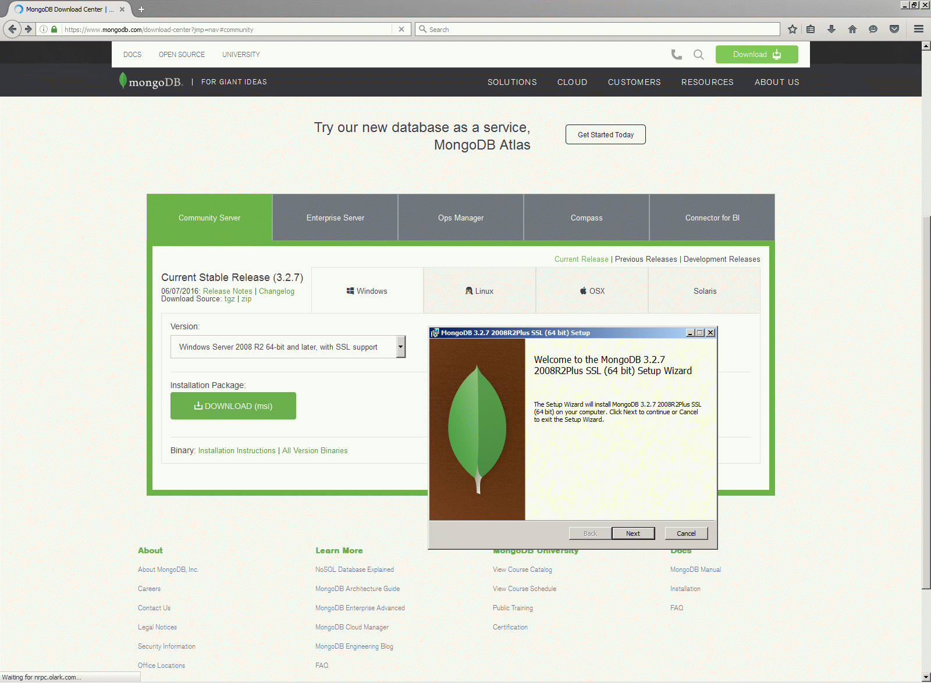This screenshot has height=683, width=931.
Task: Open the Installation Instructions link
Action: click(x=237, y=451)
